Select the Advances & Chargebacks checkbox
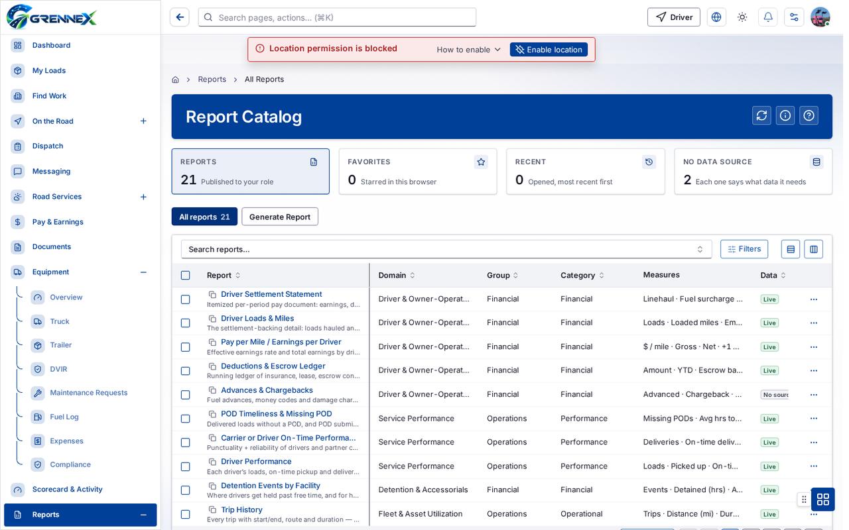The width and height of the screenshot is (849, 530). pyautogui.click(x=186, y=395)
